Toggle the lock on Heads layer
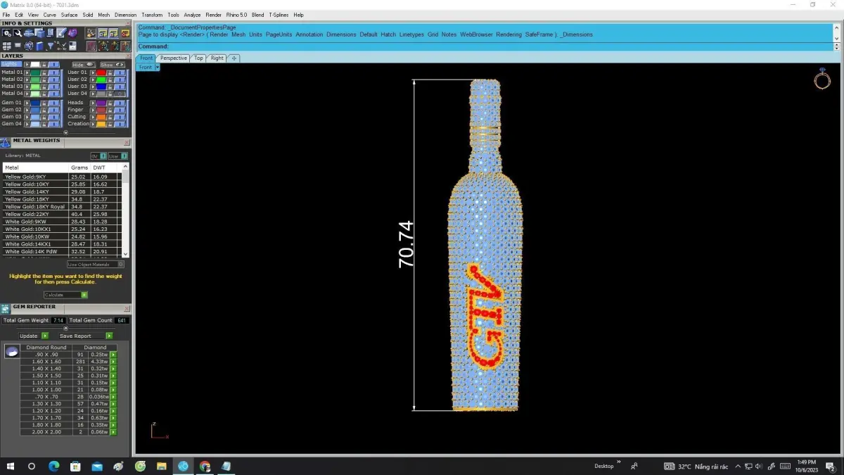This screenshot has height=475, width=844. 110,103
